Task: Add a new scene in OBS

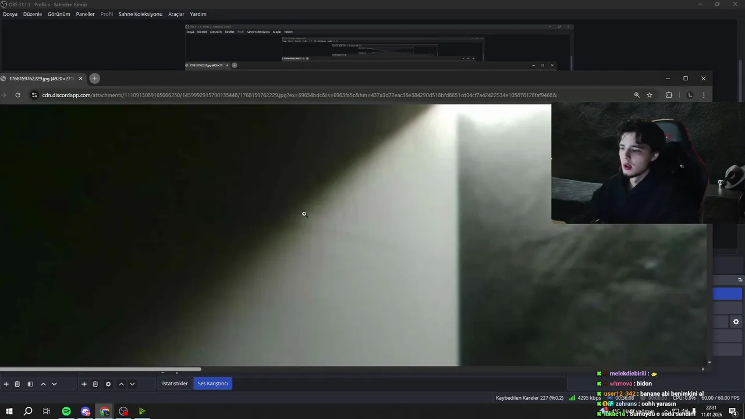Action: 6,384
